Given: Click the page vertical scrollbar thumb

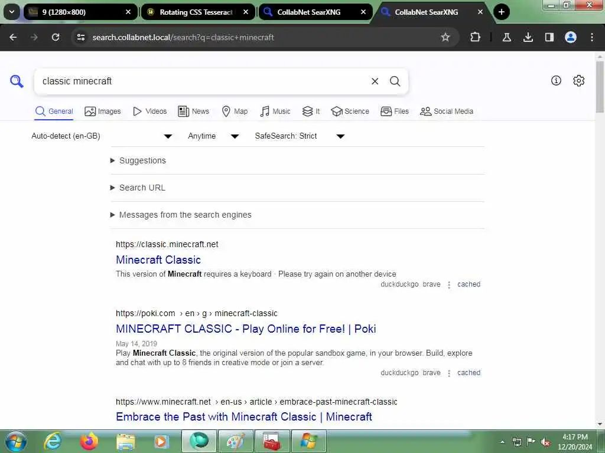Looking at the screenshot, I should click(x=600, y=87).
